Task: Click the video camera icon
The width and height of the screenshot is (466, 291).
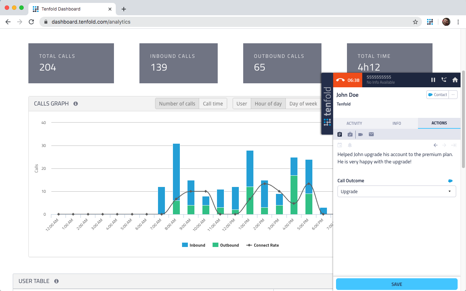Action: (x=360, y=135)
